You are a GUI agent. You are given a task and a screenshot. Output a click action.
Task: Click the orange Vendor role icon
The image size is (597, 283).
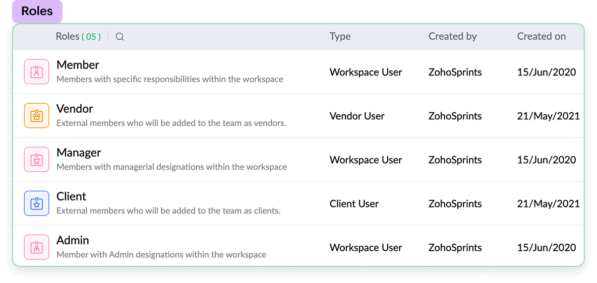37,116
